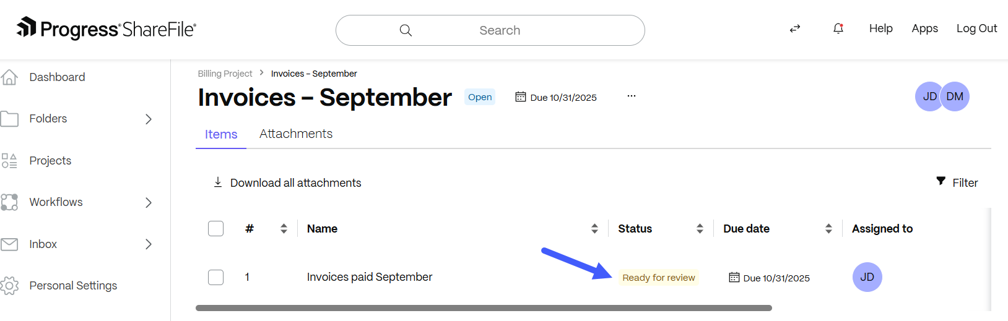
Task: Click the horizontal scrollbar below the table
Action: [x=484, y=308]
